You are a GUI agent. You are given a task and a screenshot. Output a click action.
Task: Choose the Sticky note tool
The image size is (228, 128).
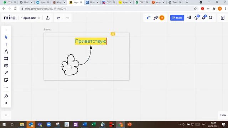tap(6, 80)
